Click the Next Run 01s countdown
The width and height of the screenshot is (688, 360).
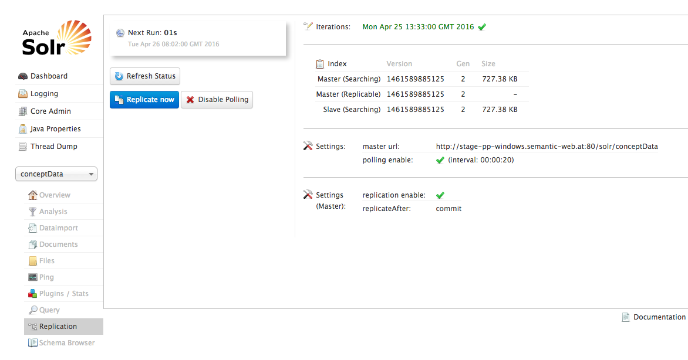[x=170, y=33]
